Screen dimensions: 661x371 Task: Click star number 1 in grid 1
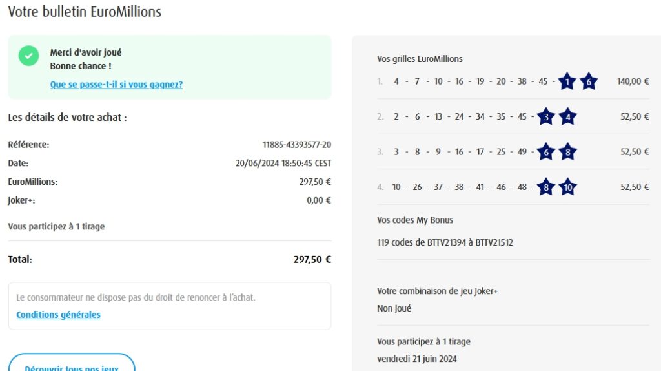567,81
